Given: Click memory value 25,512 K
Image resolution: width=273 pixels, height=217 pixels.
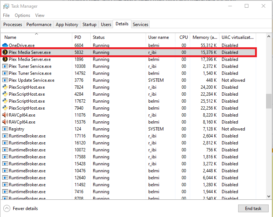Looking at the screenshot, I should [x=208, y=101].
